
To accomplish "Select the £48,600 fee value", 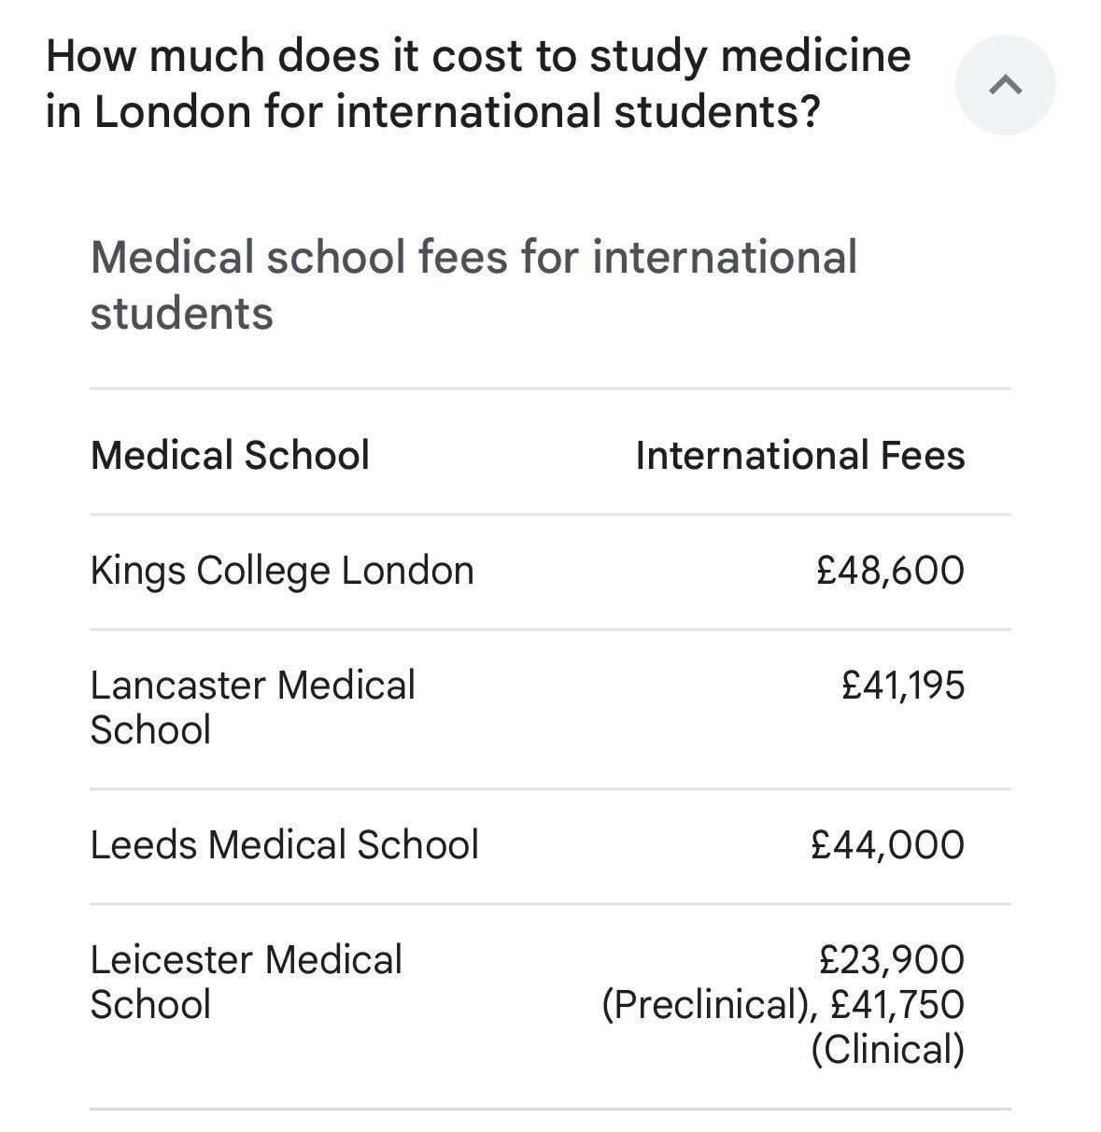I will click(x=890, y=571).
